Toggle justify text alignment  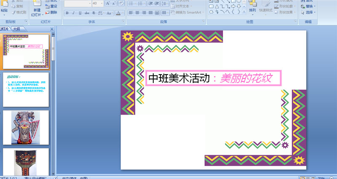pos(150,13)
